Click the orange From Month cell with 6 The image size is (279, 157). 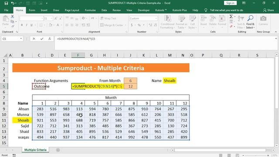click(130, 81)
